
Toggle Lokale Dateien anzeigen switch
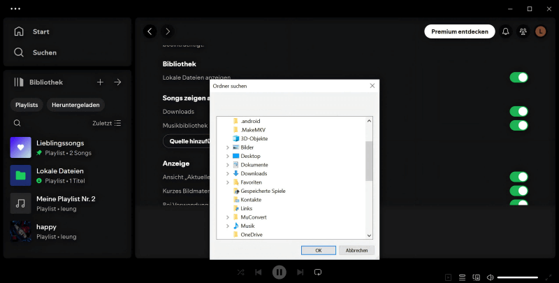518,77
